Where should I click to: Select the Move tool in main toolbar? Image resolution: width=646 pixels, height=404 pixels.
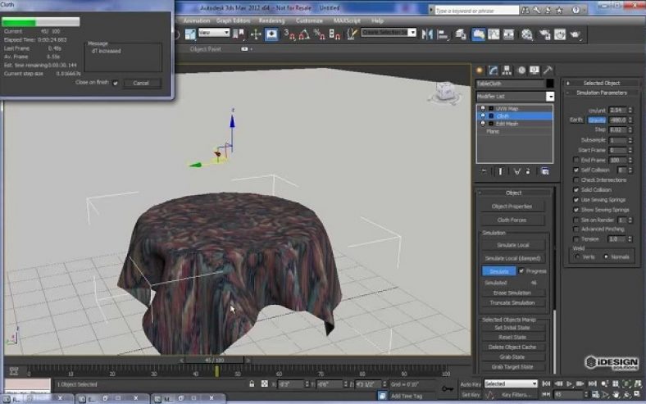coord(255,34)
